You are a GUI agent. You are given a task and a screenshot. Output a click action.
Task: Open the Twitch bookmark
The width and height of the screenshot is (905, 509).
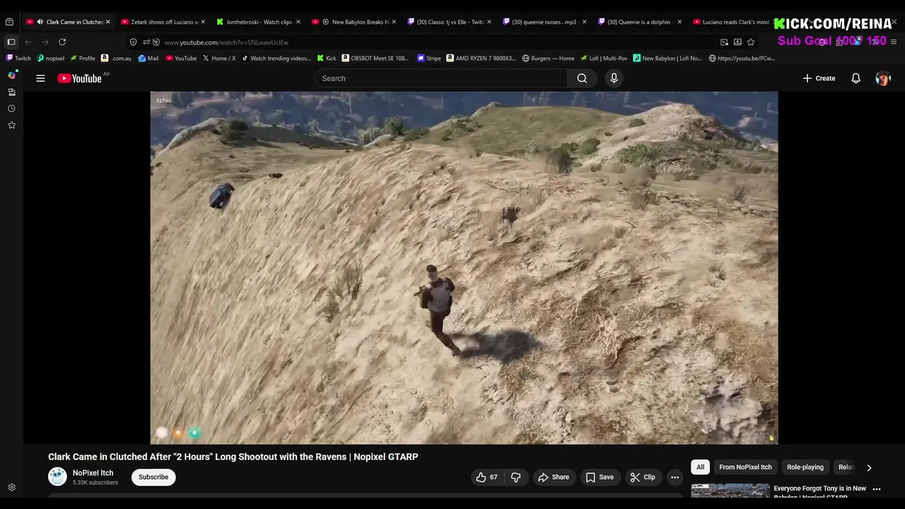click(x=18, y=59)
